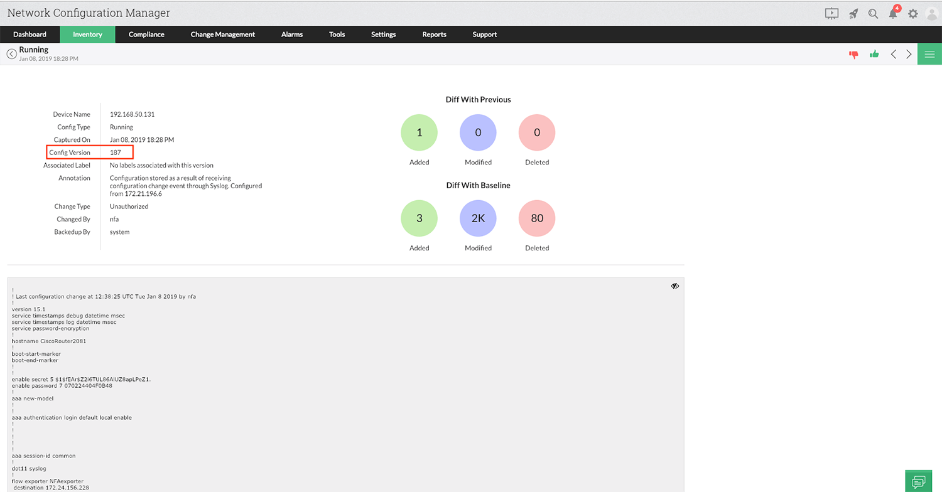Toggle config visibility with the eye icon
This screenshot has height=492, width=942.
[674, 286]
